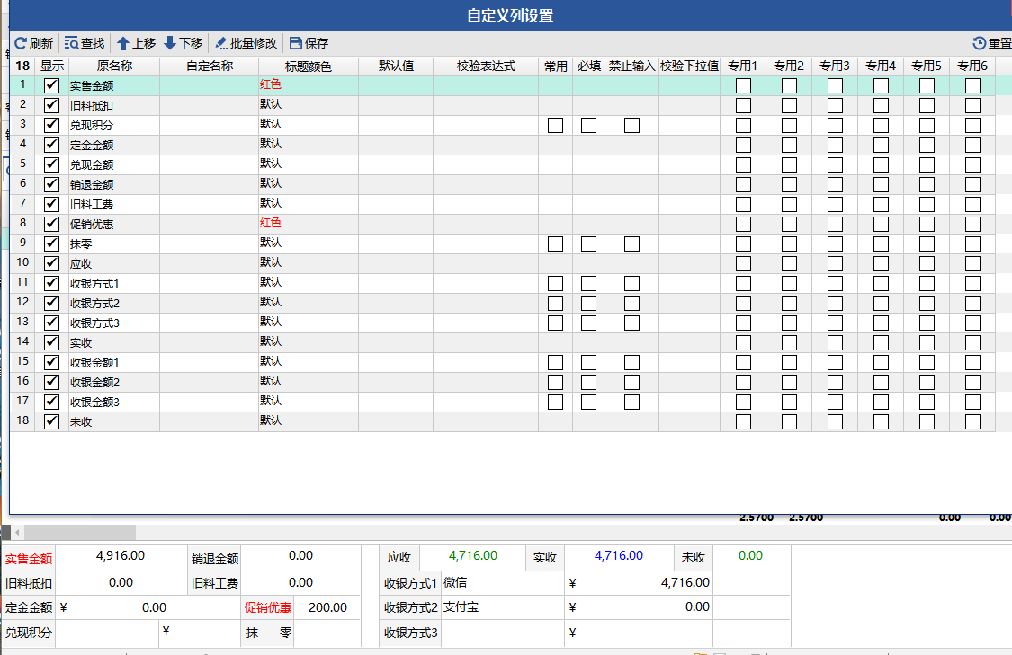Move row down with 下移 arrow

coord(170,43)
